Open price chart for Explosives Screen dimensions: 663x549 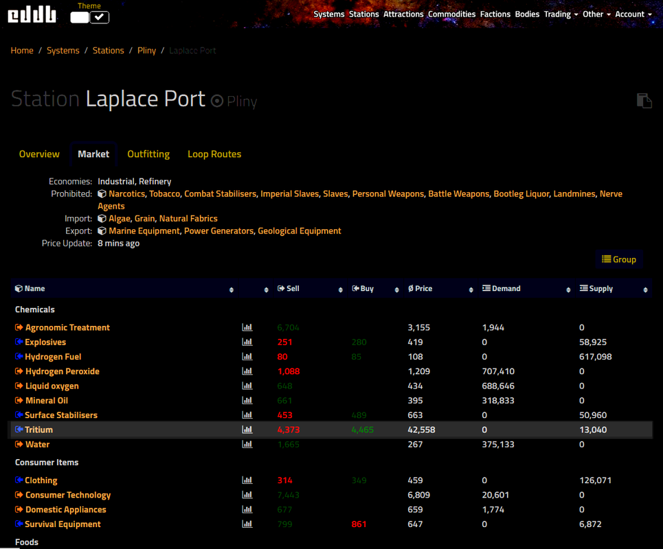coord(247,342)
